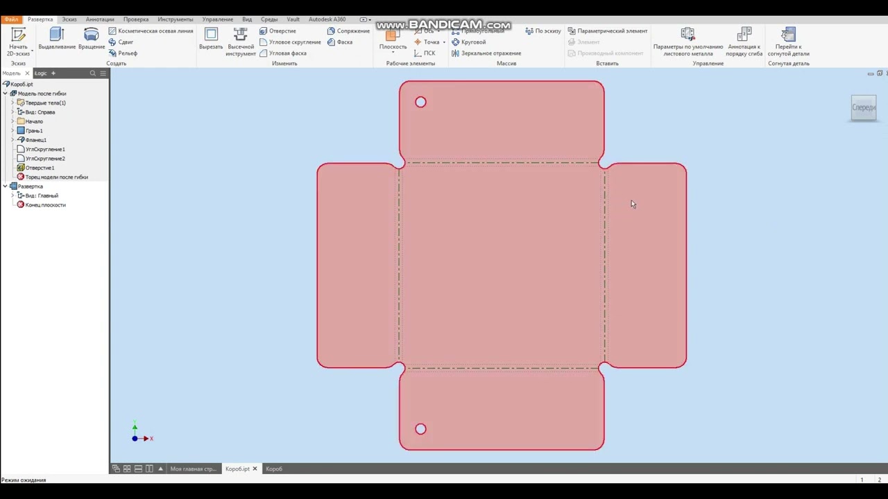Viewport: 888px width, 499px height.
Task: Click the ПСК coordinate system tool
Action: [425, 53]
